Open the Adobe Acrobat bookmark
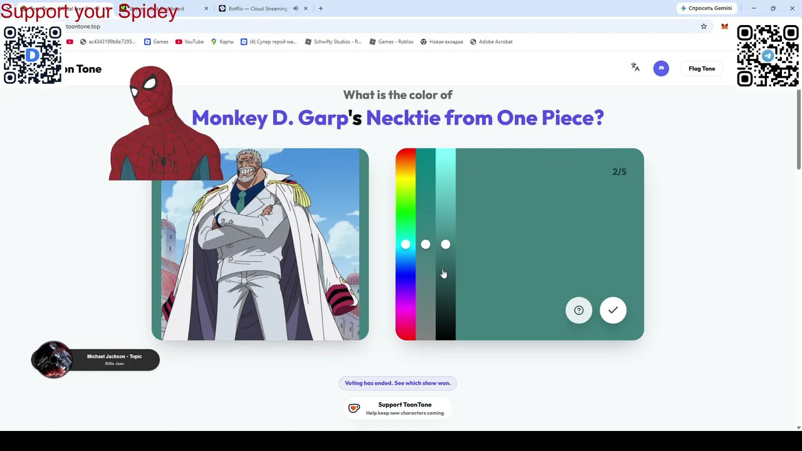The height and width of the screenshot is (451, 802). click(491, 42)
